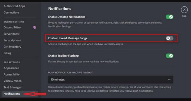Open Subscriptions settings
This screenshot has width=191, height=101.
coord(12,40)
